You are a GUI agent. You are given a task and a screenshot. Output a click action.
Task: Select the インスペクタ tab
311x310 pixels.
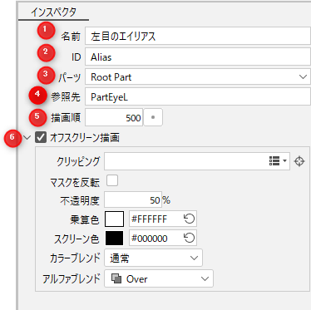[53, 12]
